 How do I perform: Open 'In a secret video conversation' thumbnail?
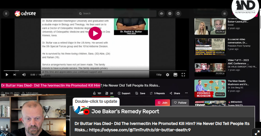pyautogui.click(x=210, y=47)
